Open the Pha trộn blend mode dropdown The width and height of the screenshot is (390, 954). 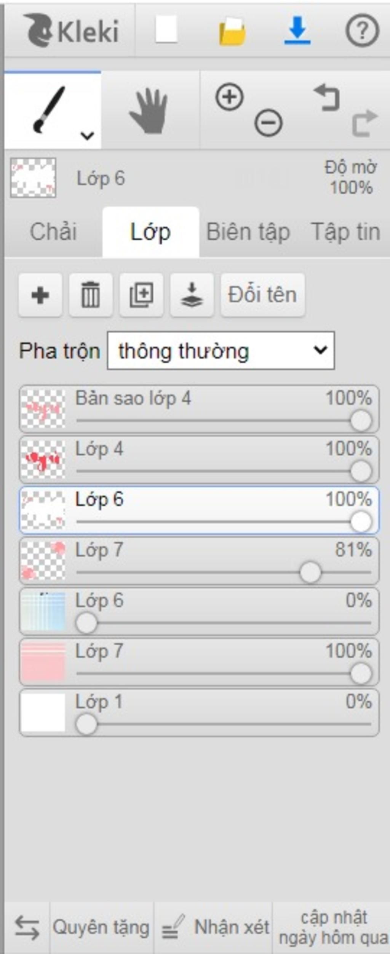point(221,350)
